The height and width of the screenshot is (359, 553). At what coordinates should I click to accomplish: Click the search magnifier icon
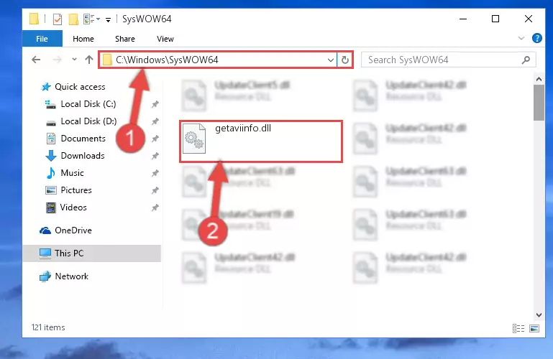pos(526,60)
